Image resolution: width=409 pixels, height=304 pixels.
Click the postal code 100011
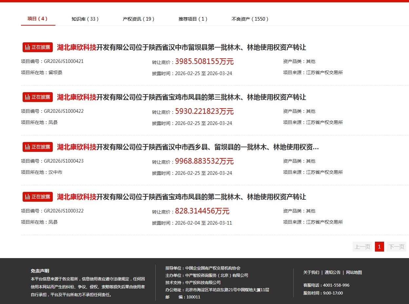(193, 297)
